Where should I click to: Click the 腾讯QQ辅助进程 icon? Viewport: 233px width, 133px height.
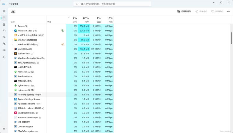(x=15, y=63)
